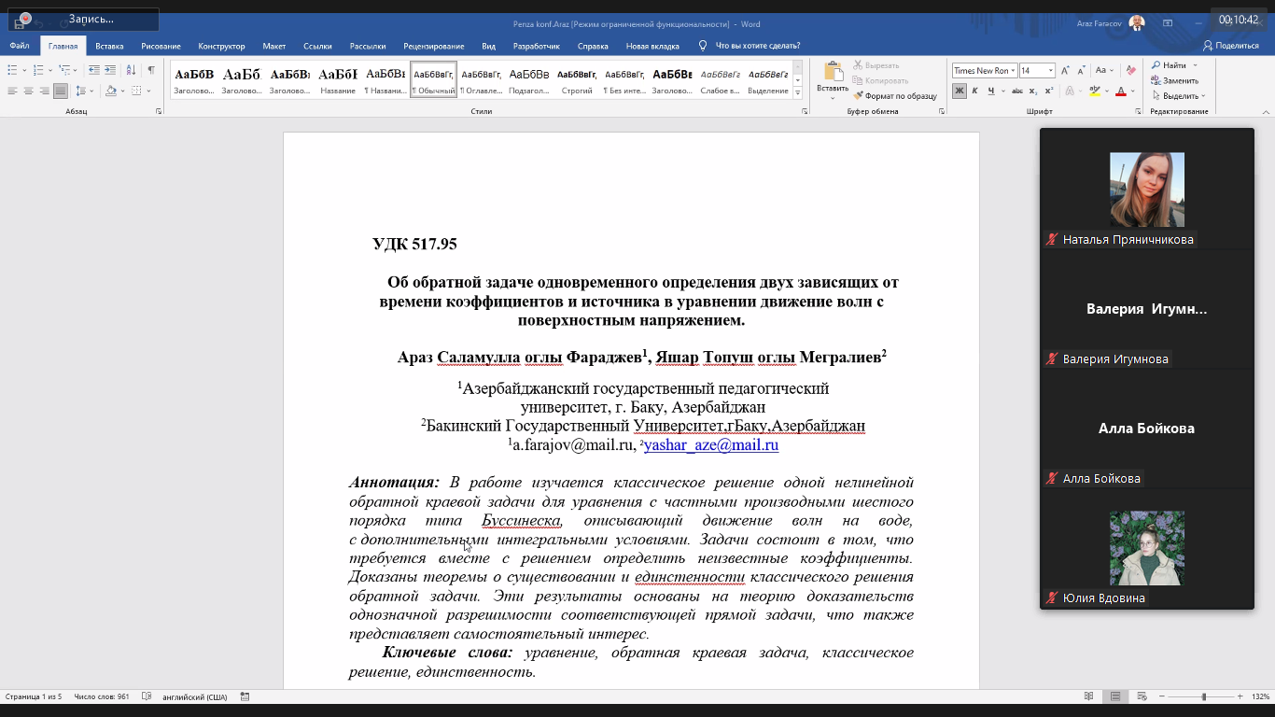Image resolution: width=1275 pixels, height=717 pixels.
Task: Click the red font color swatch
Action: tap(1121, 91)
